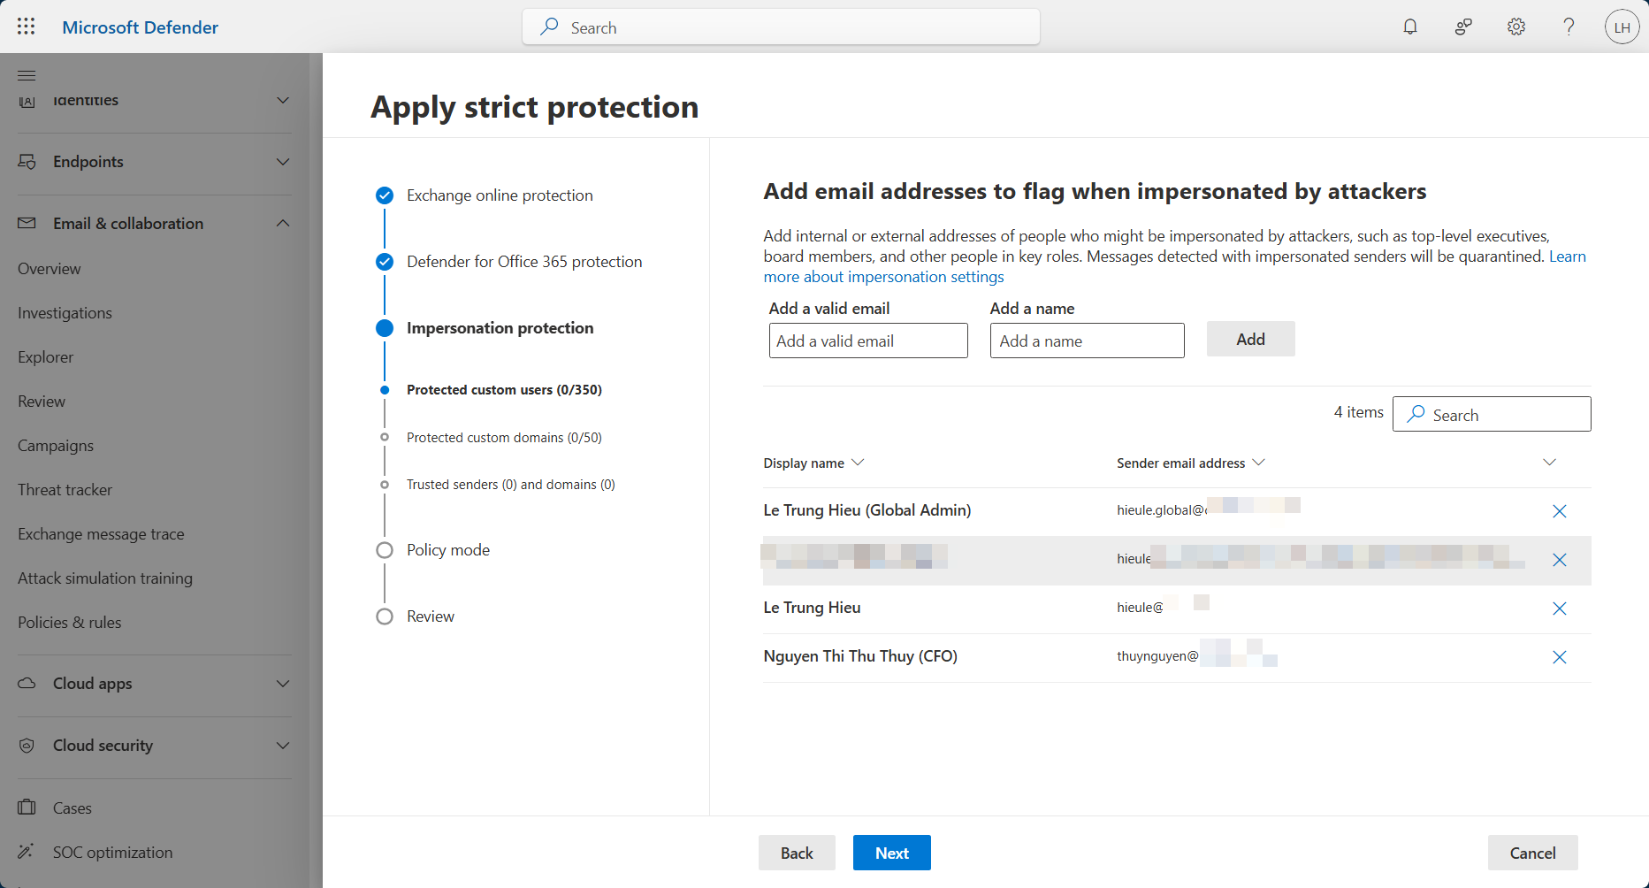Remove Le Trung Hieu (Global Admin) entry

click(1559, 511)
